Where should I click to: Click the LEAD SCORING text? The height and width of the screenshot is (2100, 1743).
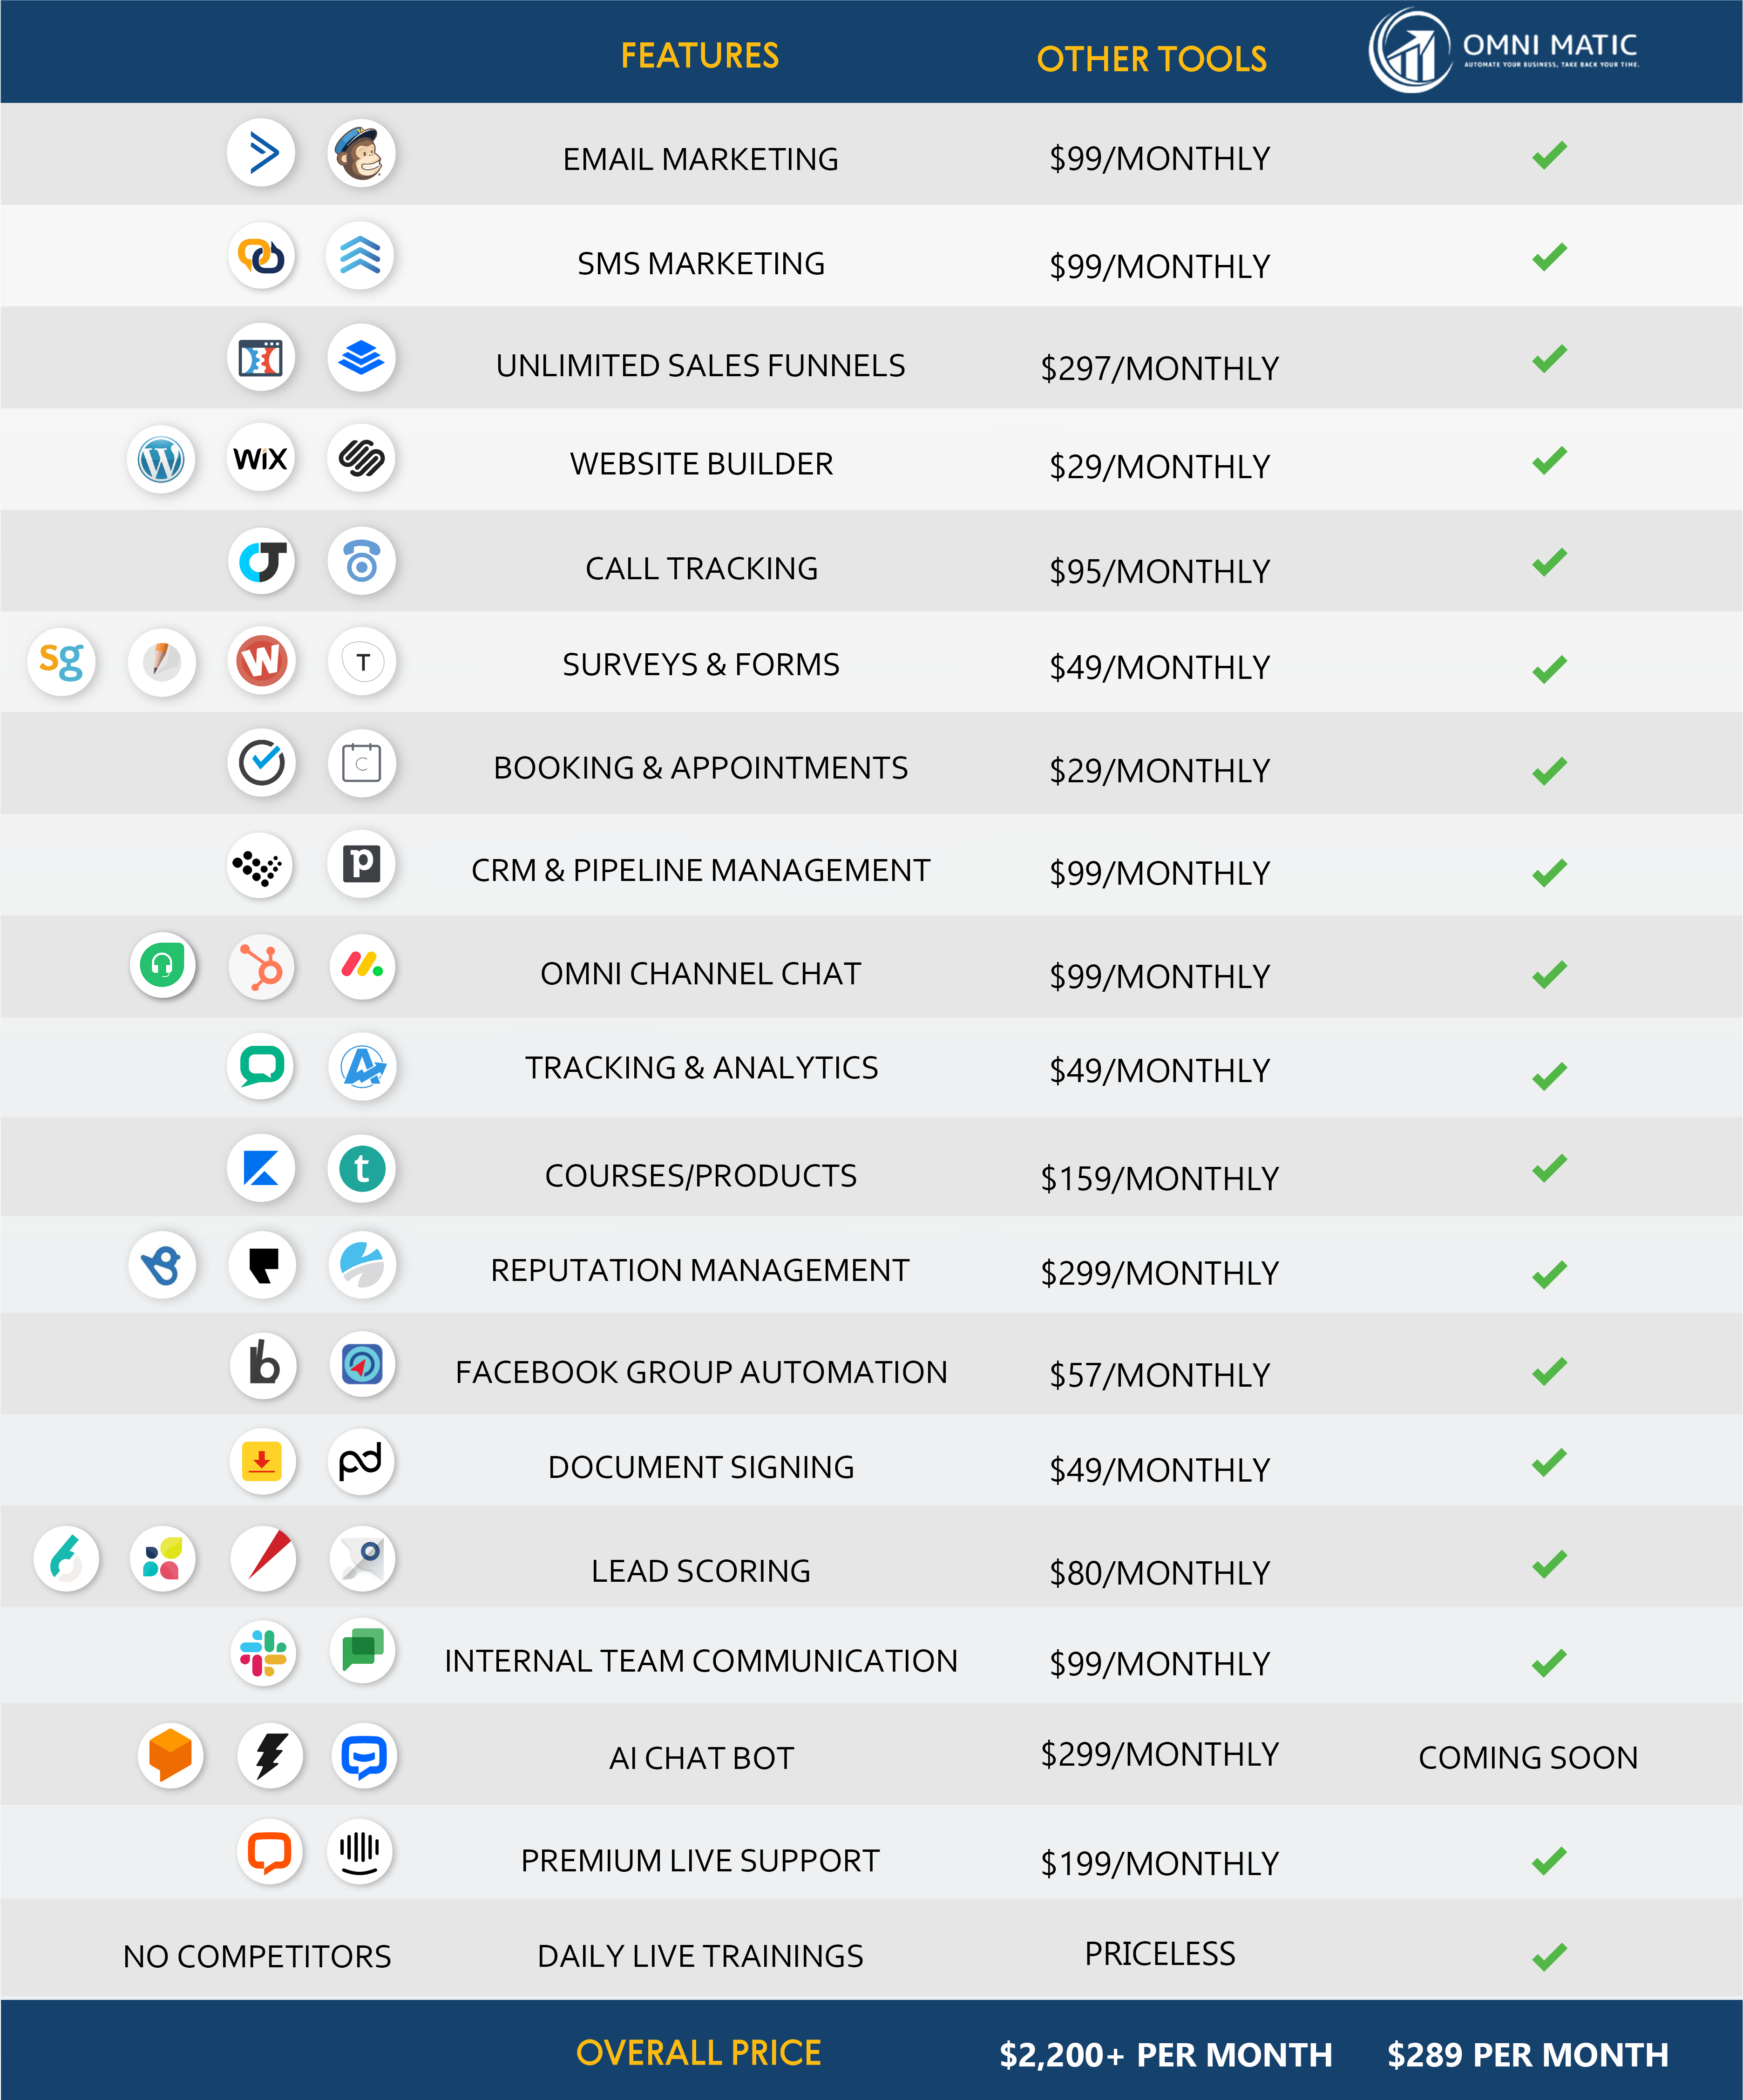pos(700,1571)
